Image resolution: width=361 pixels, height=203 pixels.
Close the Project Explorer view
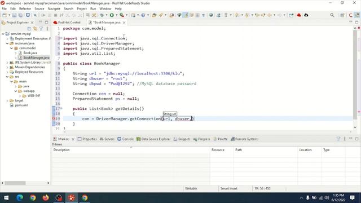32,23
